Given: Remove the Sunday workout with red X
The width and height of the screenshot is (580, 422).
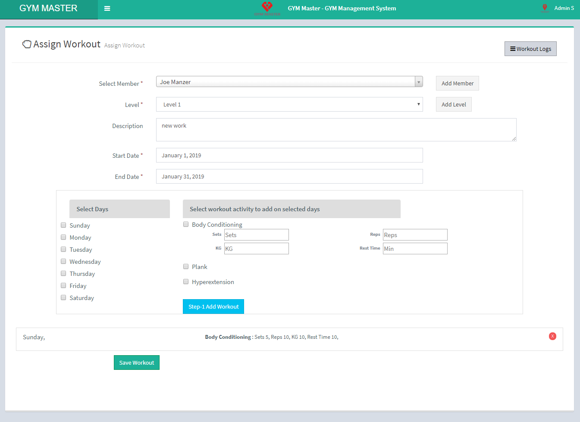Looking at the screenshot, I should coord(552,336).
